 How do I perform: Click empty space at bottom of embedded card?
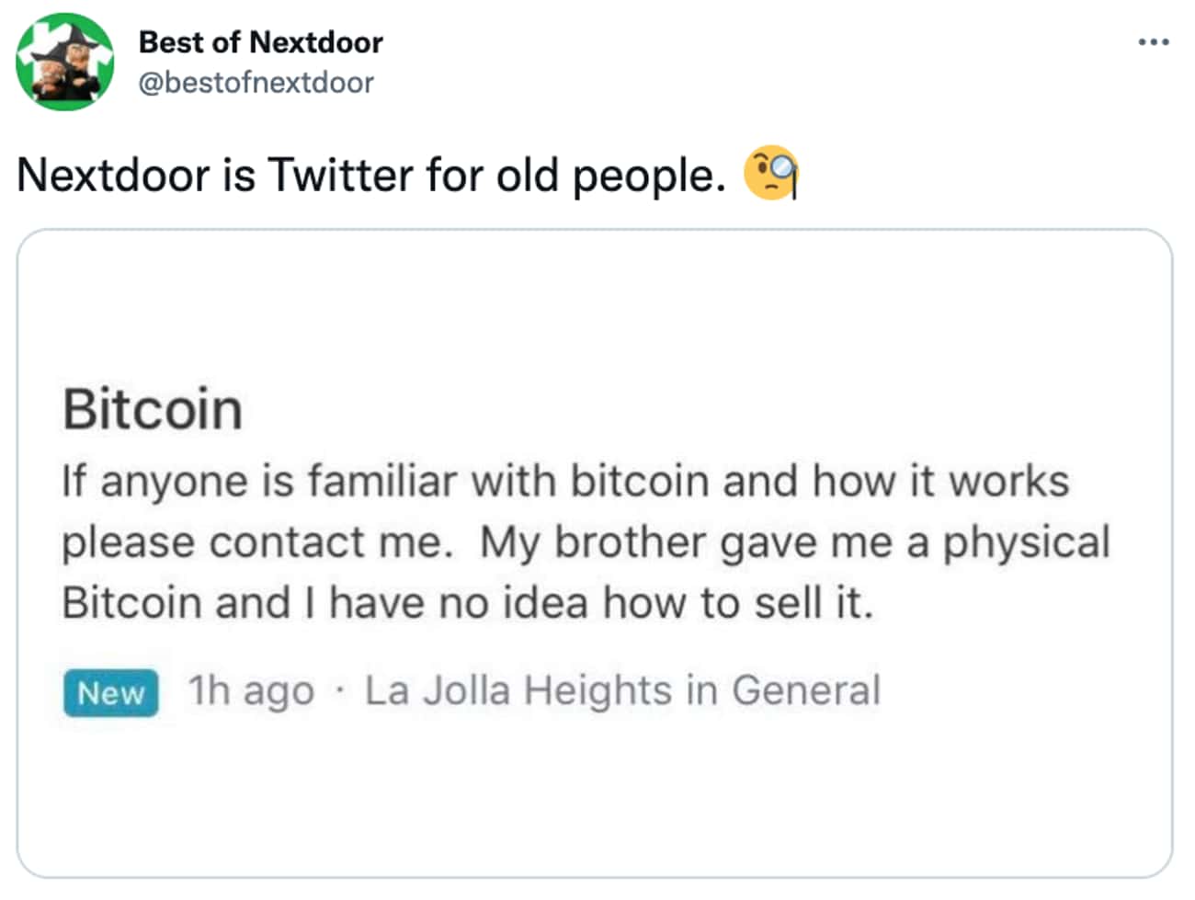(x=594, y=809)
